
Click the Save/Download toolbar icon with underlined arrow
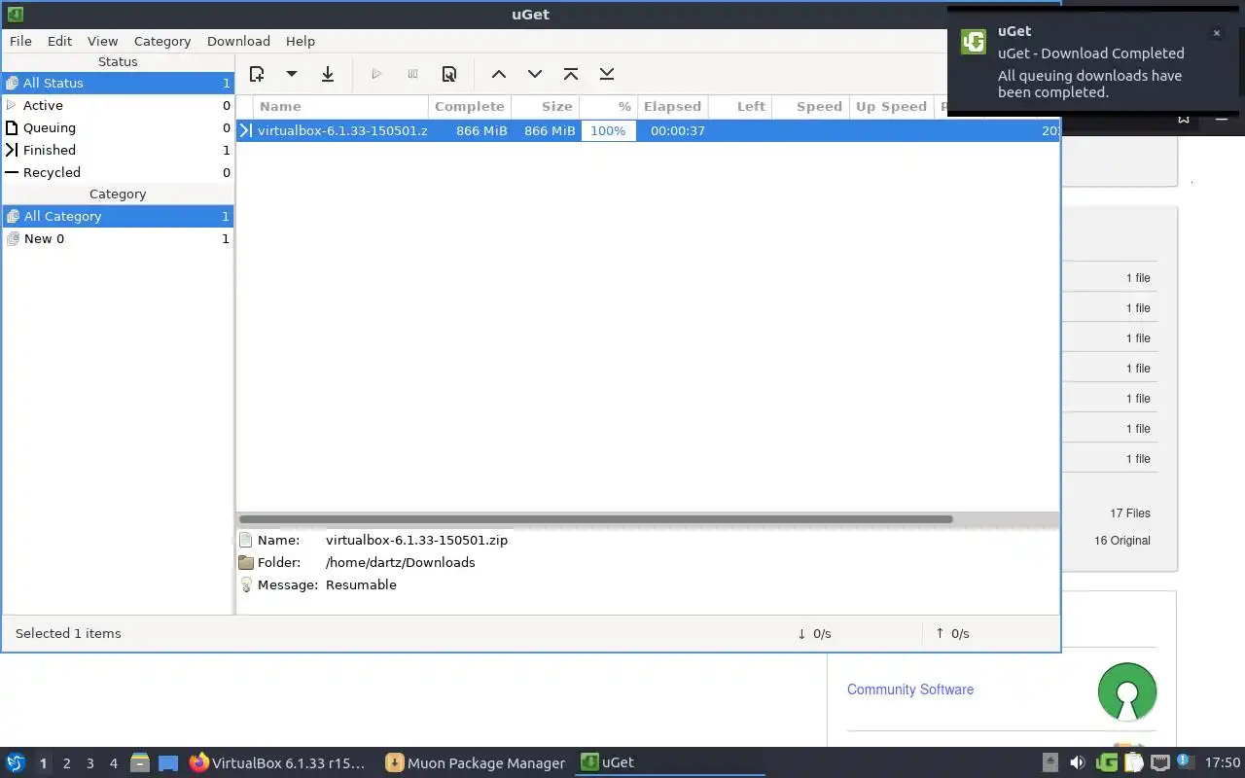point(328,74)
